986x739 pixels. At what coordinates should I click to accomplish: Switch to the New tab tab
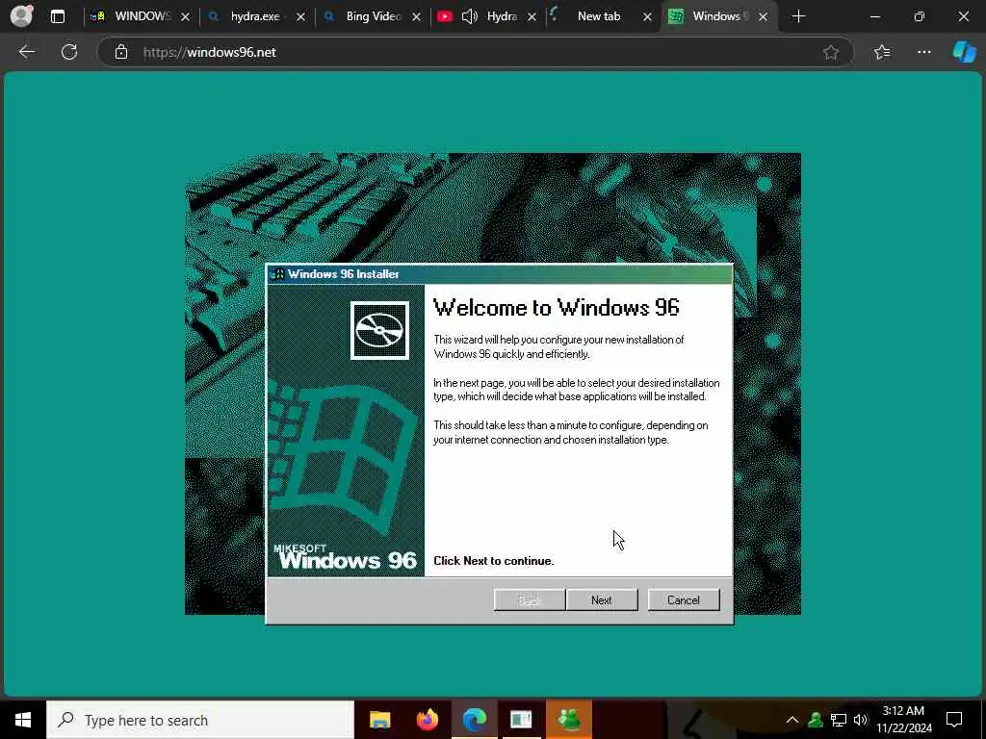click(x=597, y=17)
